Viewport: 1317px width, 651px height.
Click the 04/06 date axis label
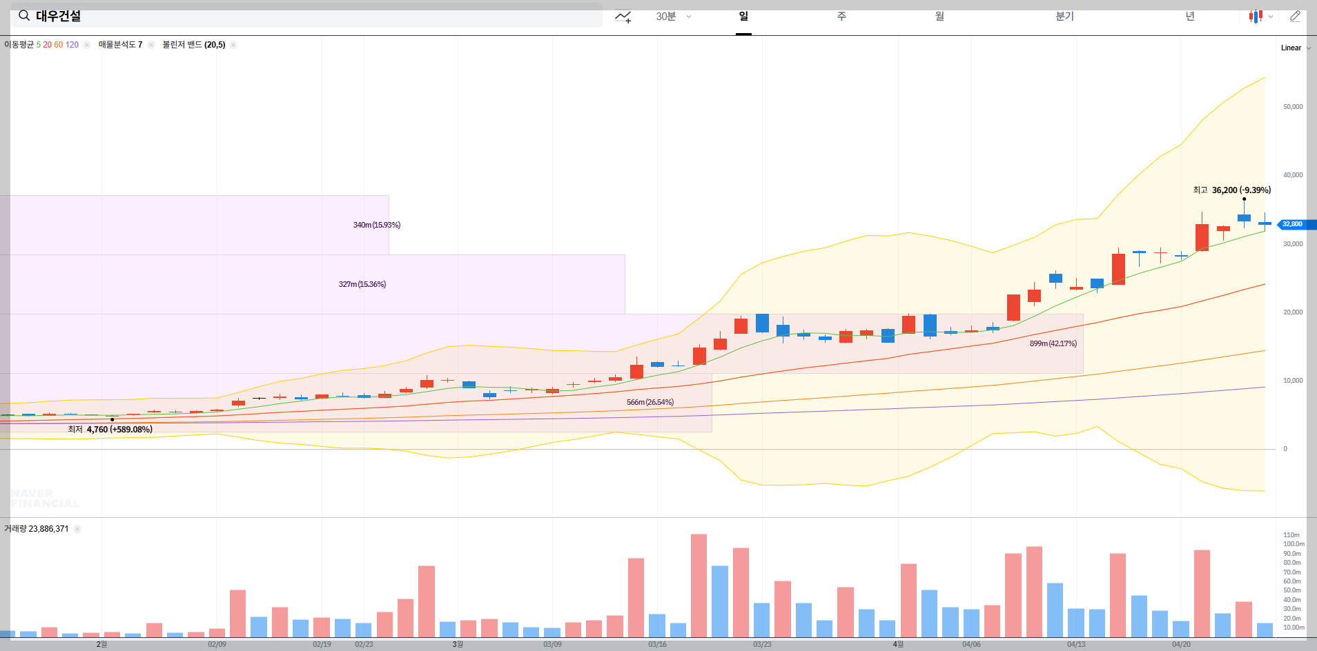tap(971, 644)
